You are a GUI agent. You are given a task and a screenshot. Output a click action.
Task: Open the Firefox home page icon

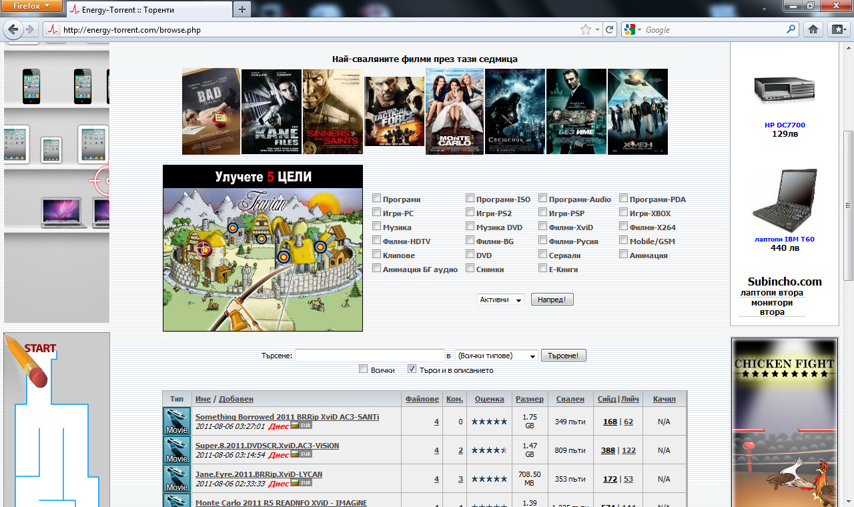(x=813, y=29)
